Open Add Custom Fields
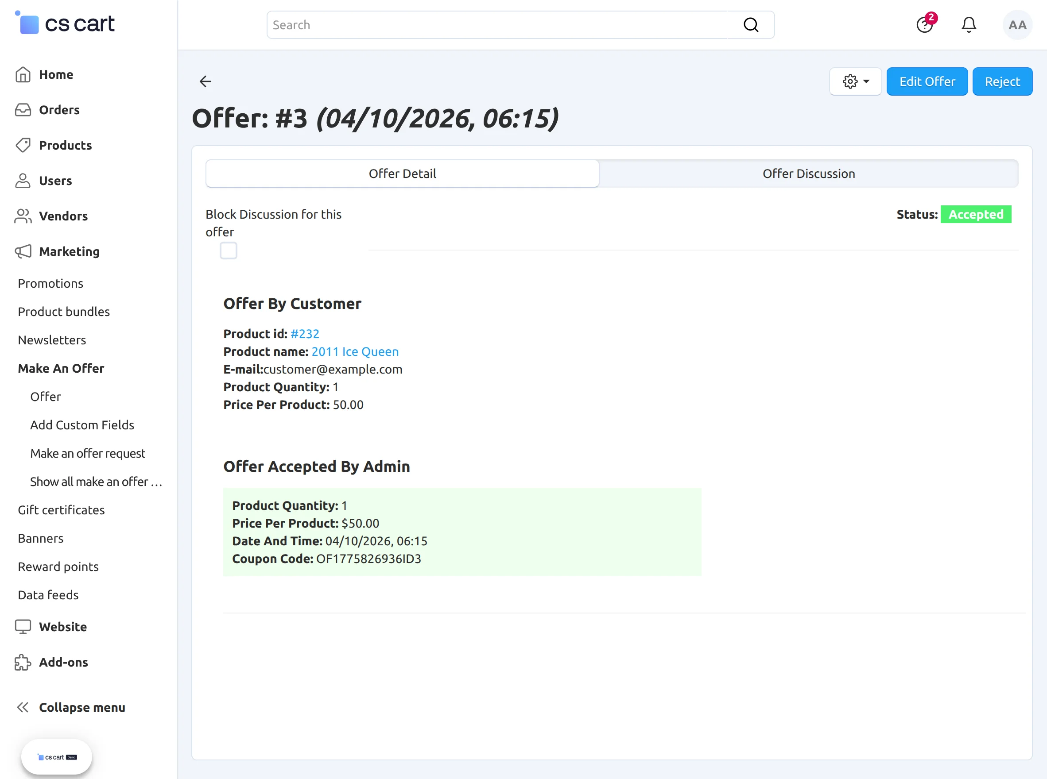Screen dimensions: 1047x779 (x=82, y=425)
